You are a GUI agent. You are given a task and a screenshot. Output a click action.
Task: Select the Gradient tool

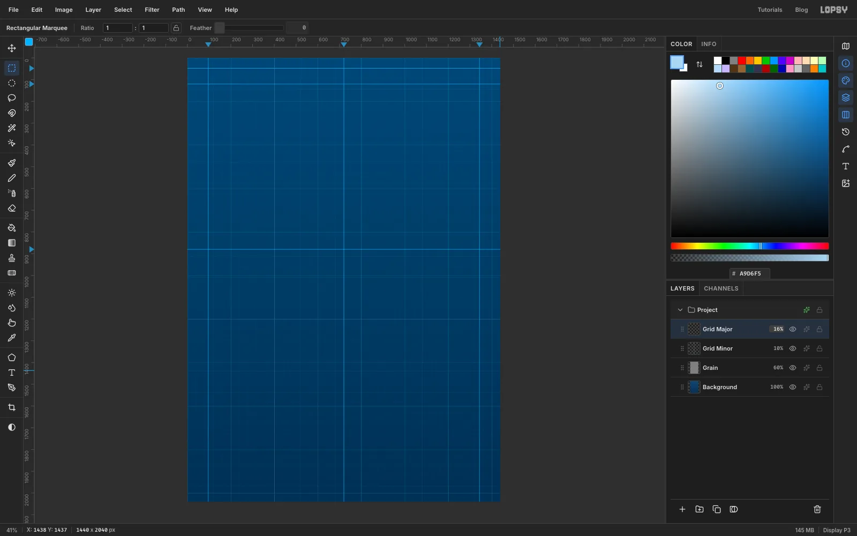point(12,243)
